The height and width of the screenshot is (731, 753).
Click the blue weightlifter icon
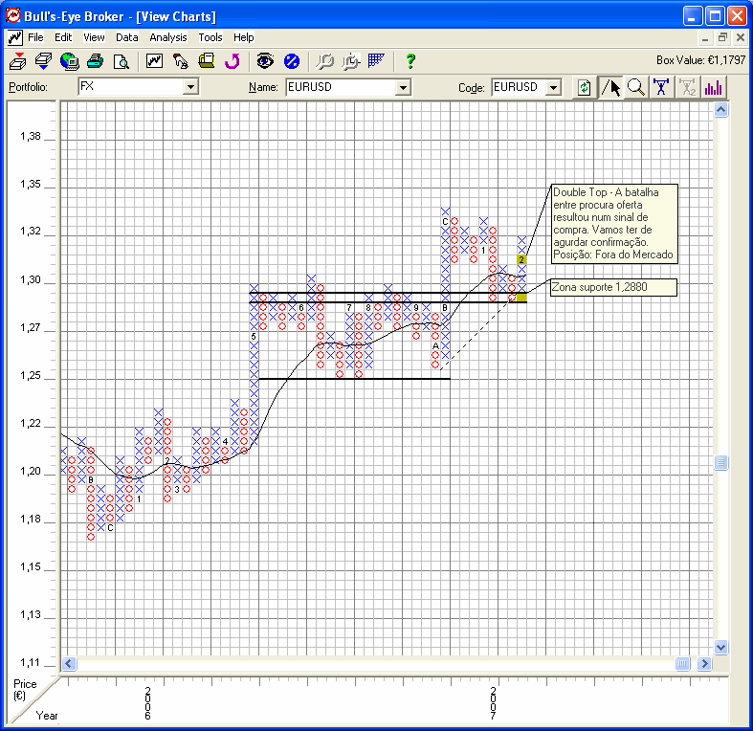(x=661, y=87)
